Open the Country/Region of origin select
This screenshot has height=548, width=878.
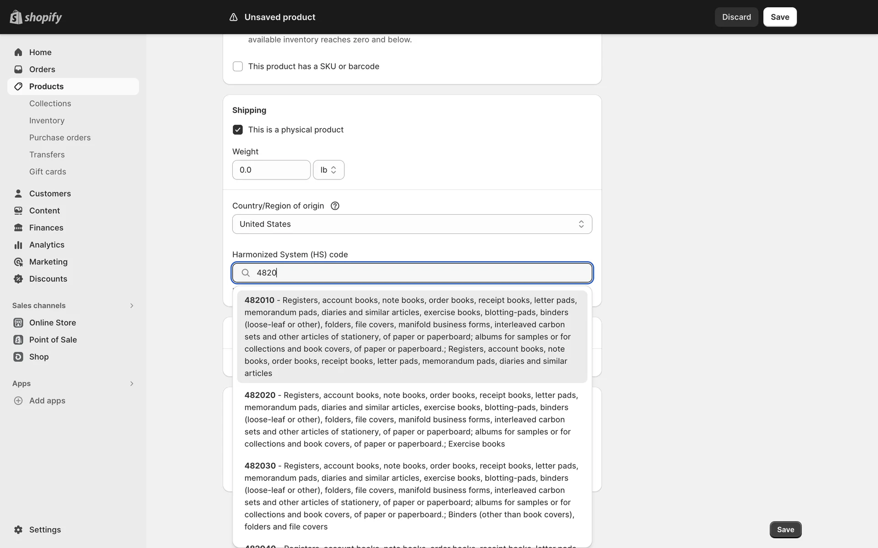pyautogui.click(x=412, y=224)
